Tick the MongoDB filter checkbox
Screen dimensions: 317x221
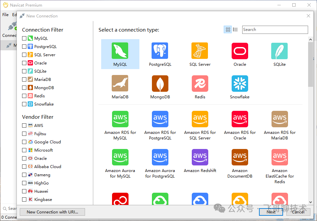pos(24,87)
